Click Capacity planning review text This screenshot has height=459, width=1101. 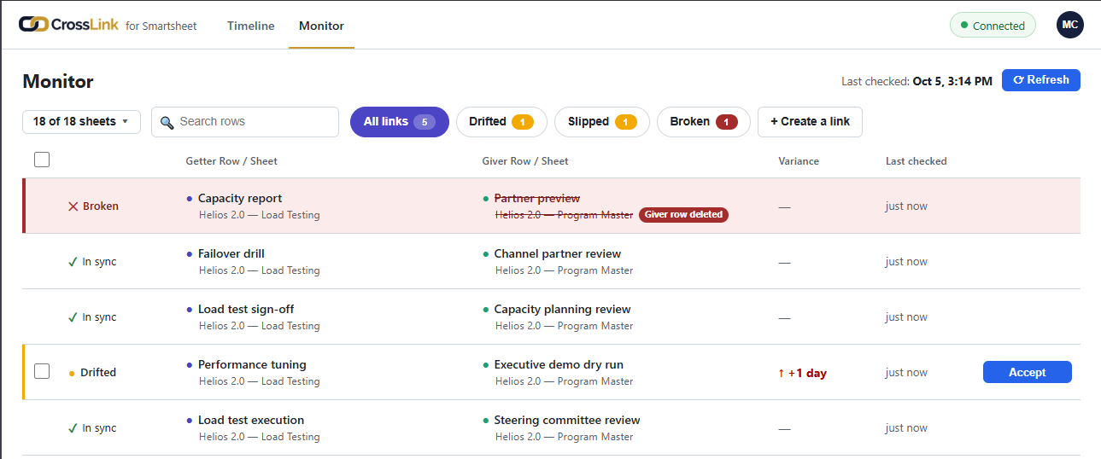563,309
